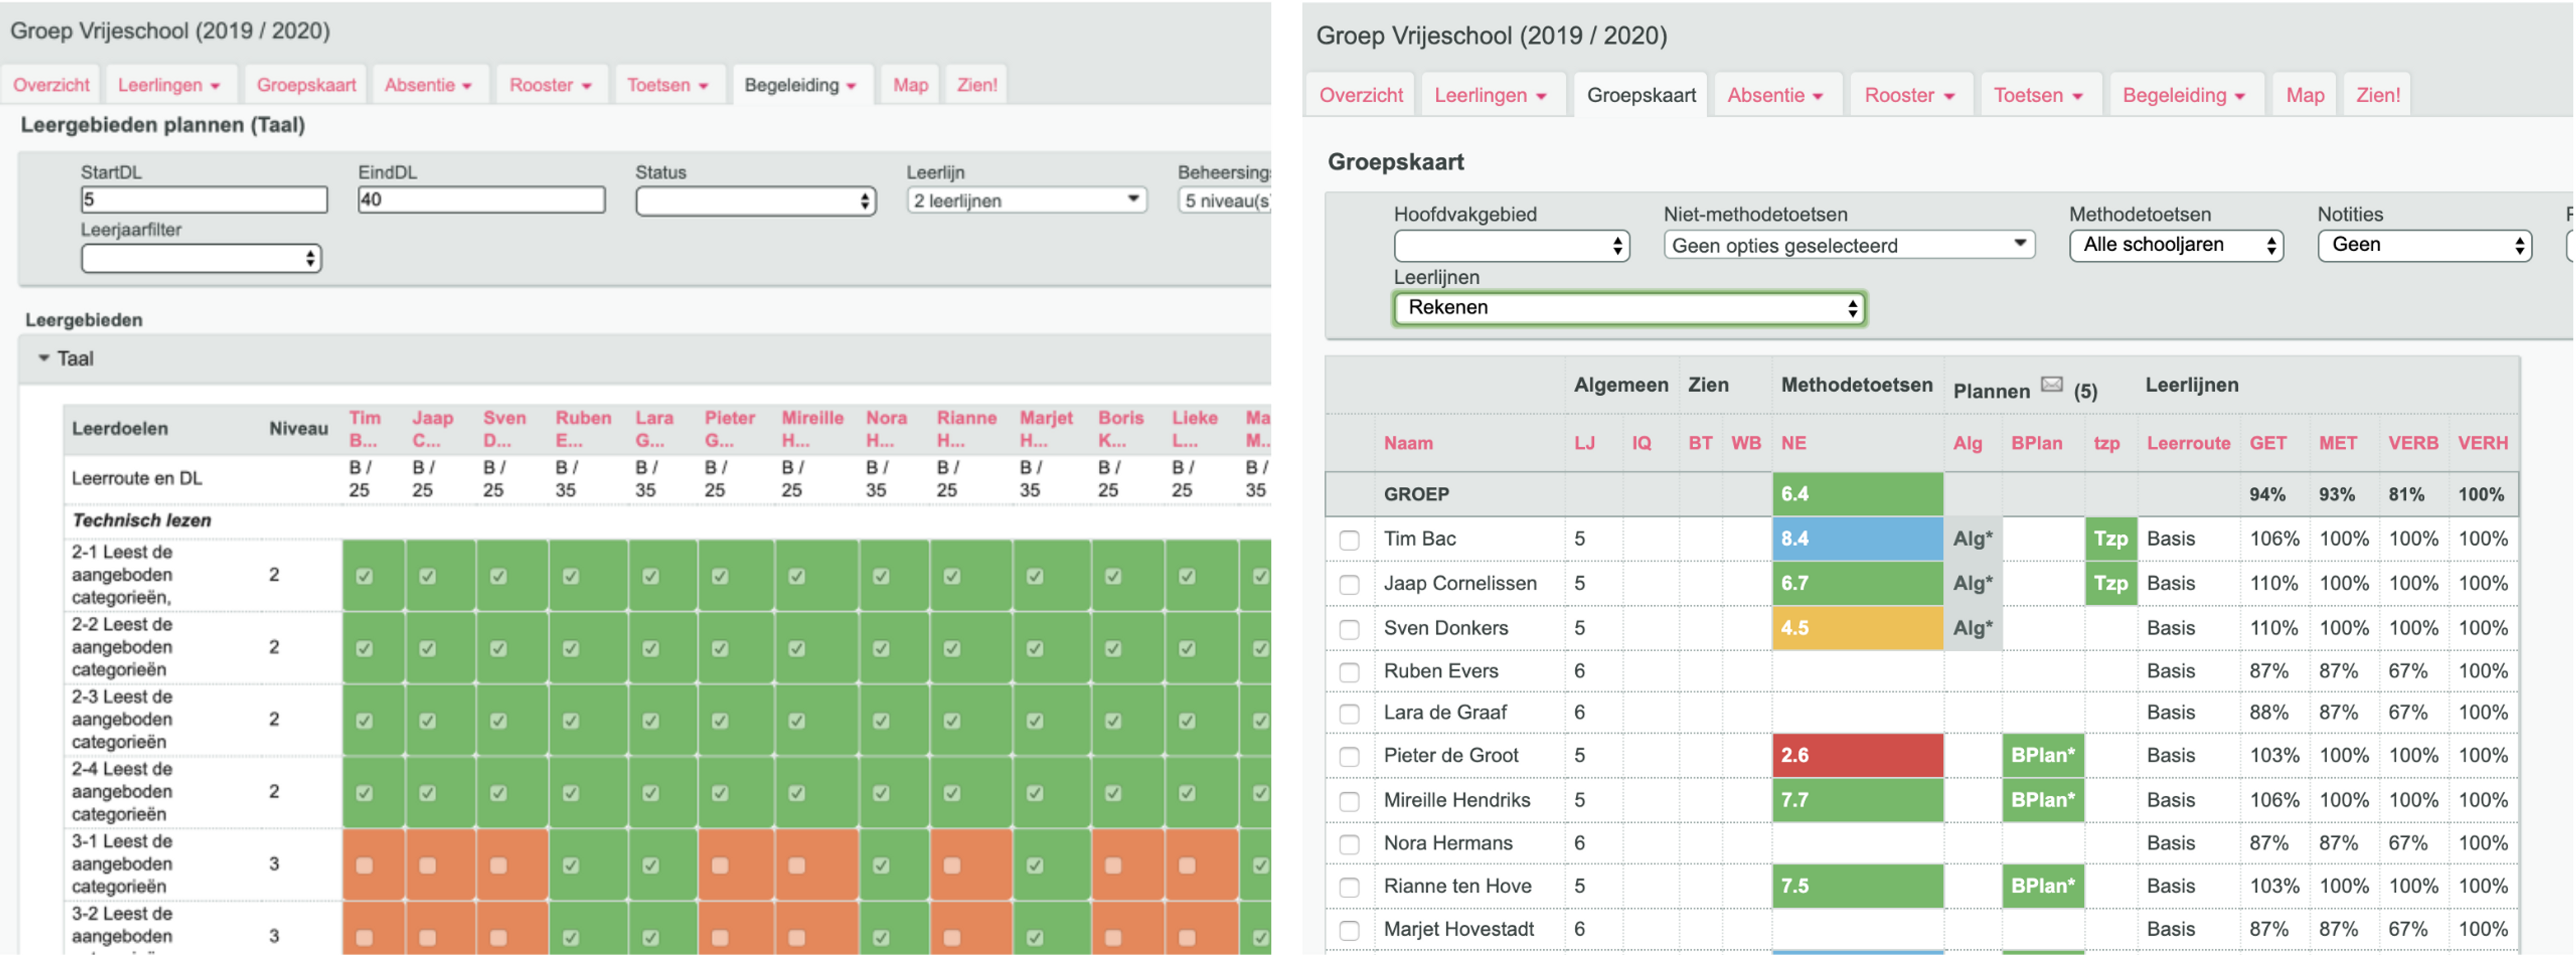
Task: Select the checkbox for Tim Bac
Action: pos(1349,540)
